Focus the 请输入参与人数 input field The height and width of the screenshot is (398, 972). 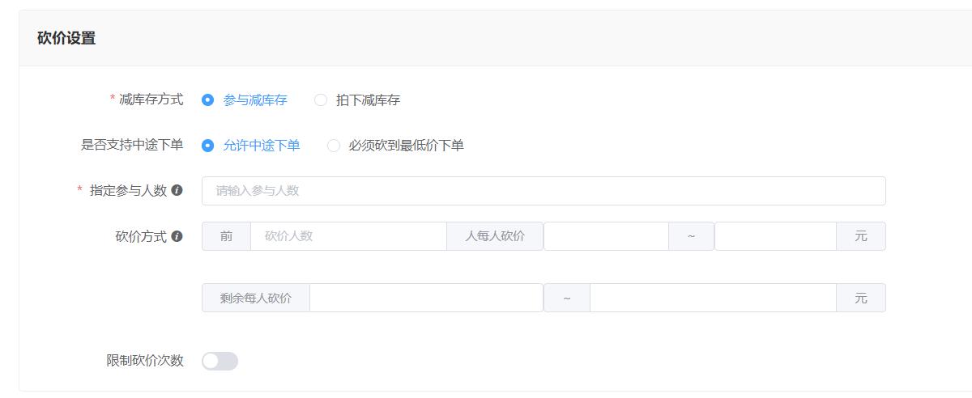click(544, 191)
